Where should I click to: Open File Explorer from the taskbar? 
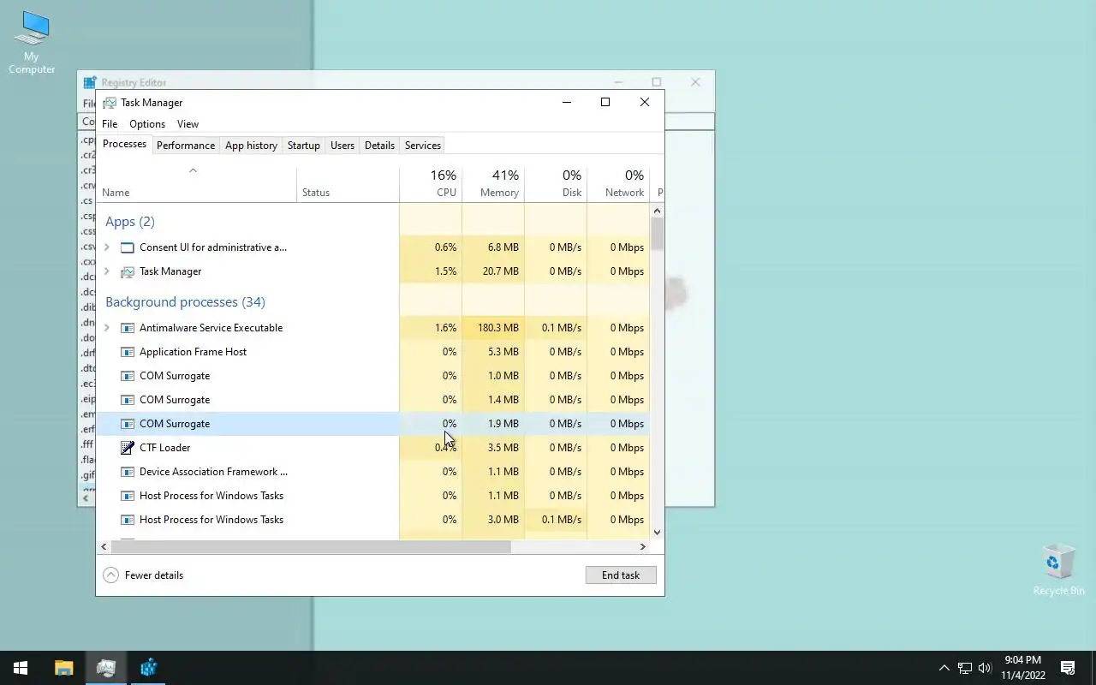[63, 668]
